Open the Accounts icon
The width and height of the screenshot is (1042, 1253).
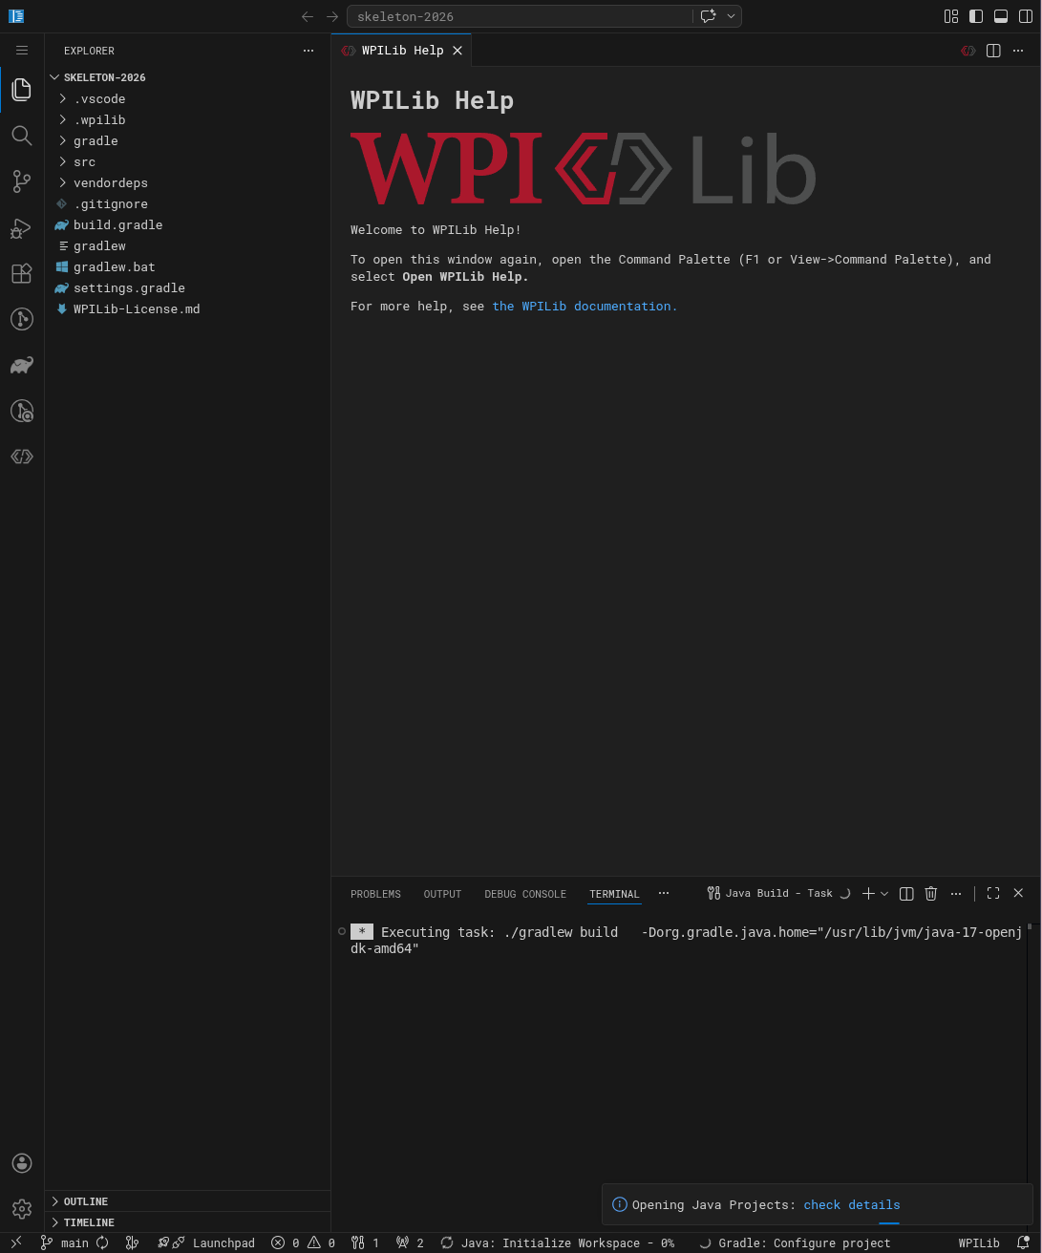(x=22, y=1163)
